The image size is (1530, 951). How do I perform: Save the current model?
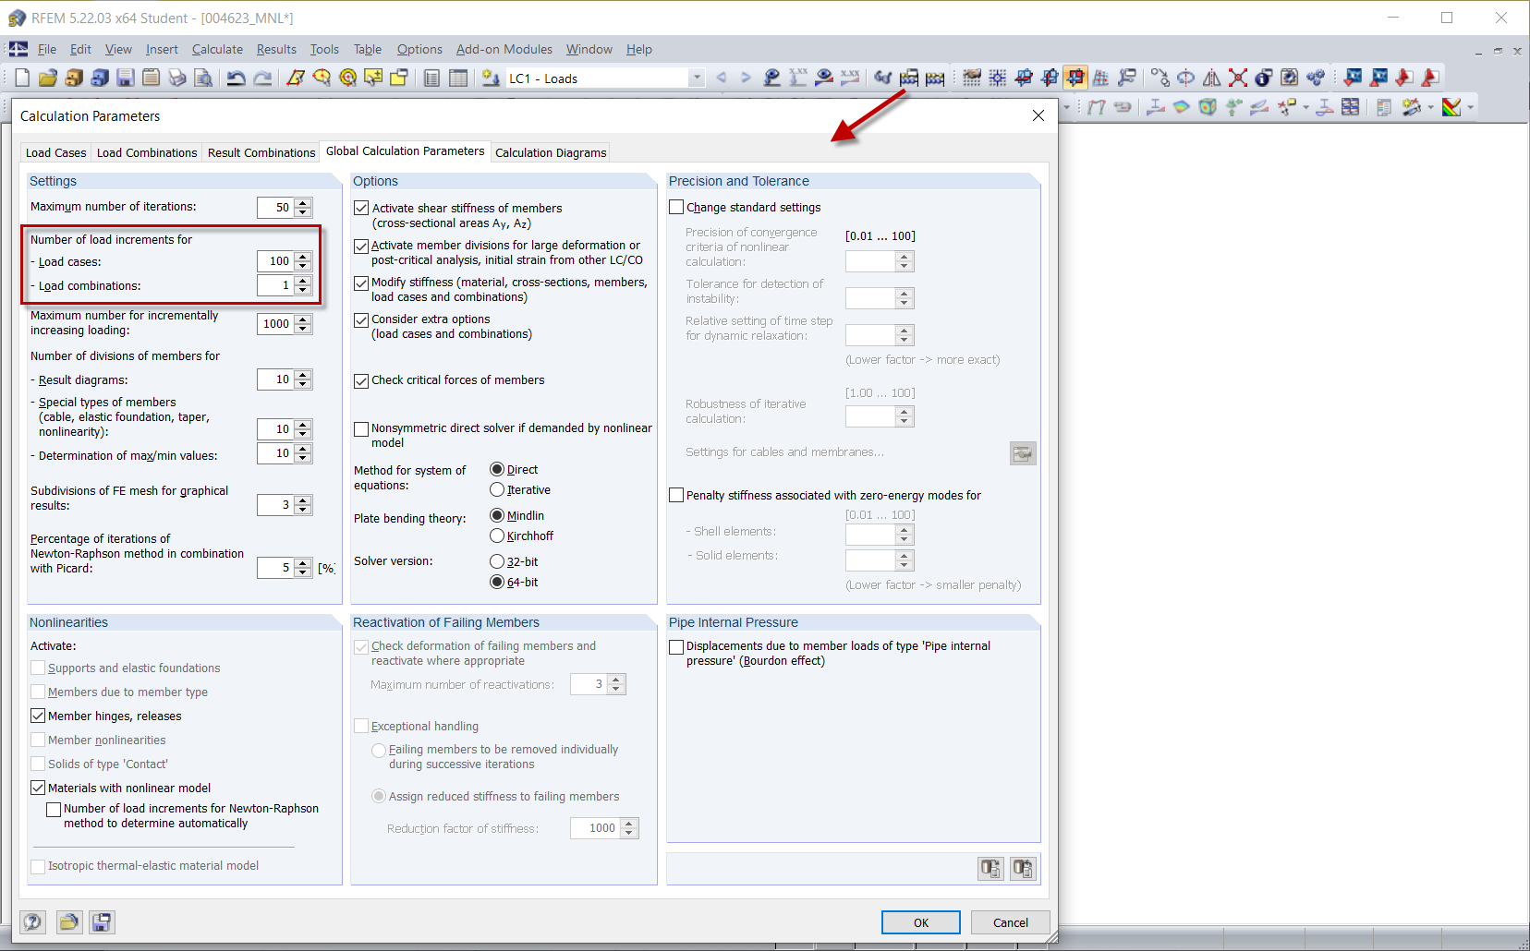point(125,78)
